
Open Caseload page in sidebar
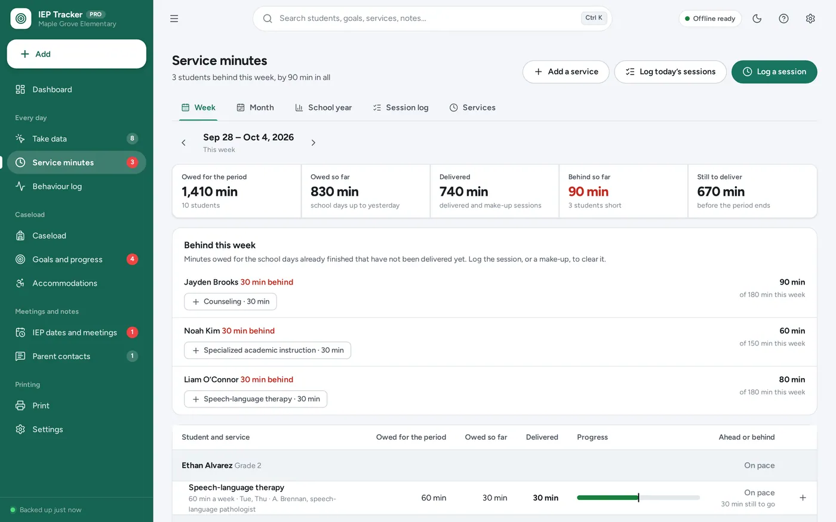[76, 236]
